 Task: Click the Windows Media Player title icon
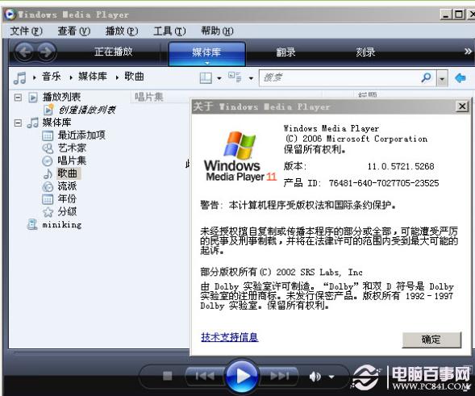point(10,15)
